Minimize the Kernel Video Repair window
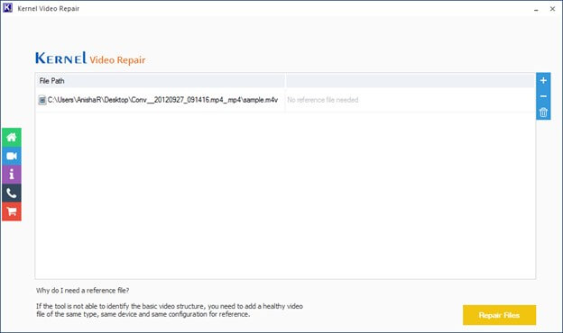The image size is (563, 333). pyautogui.click(x=536, y=9)
